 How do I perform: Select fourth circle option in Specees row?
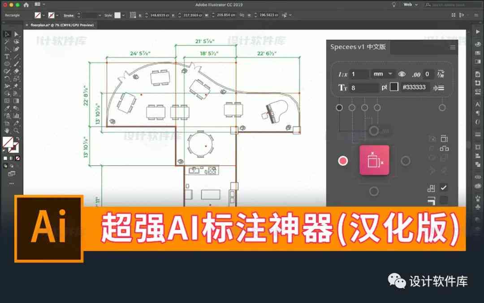377,108
